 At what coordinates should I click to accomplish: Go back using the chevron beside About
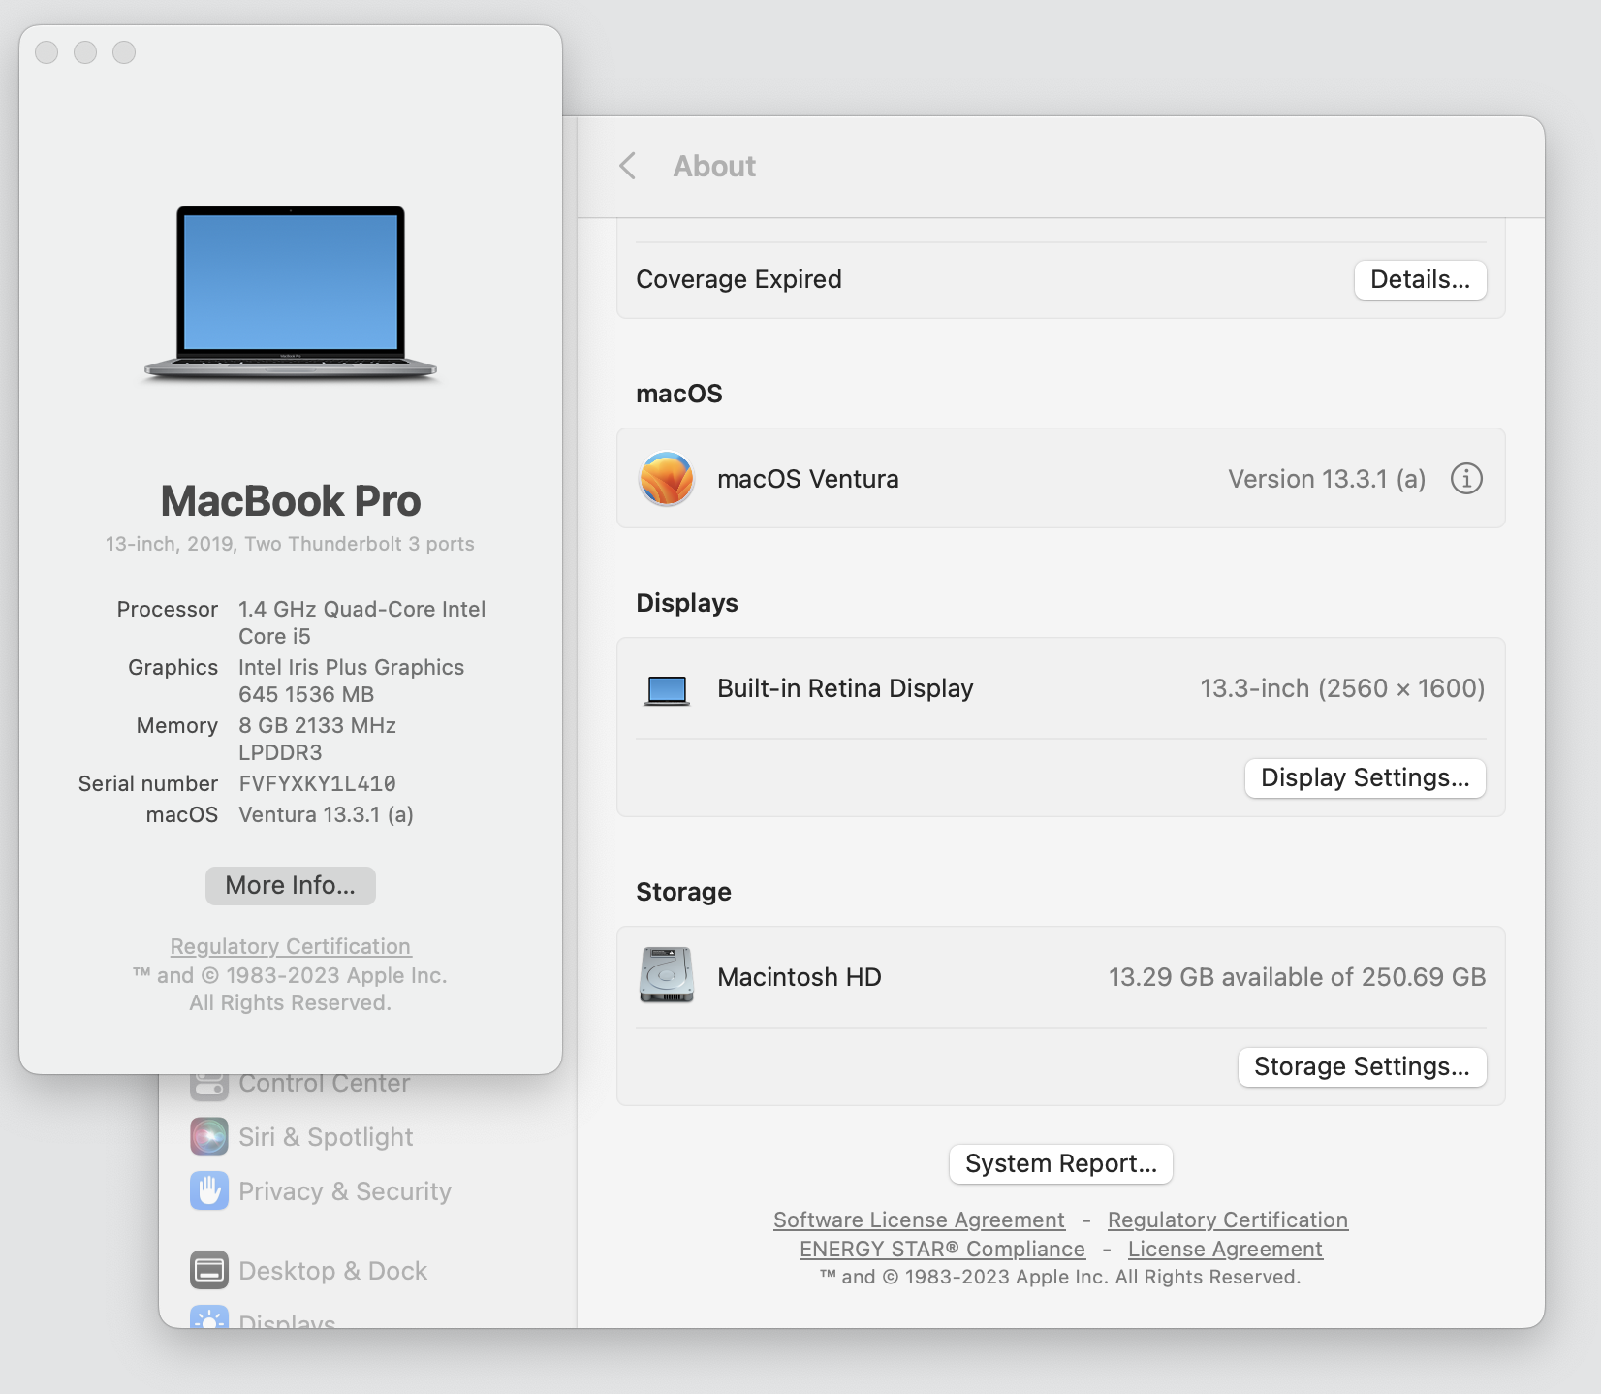pyautogui.click(x=628, y=166)
